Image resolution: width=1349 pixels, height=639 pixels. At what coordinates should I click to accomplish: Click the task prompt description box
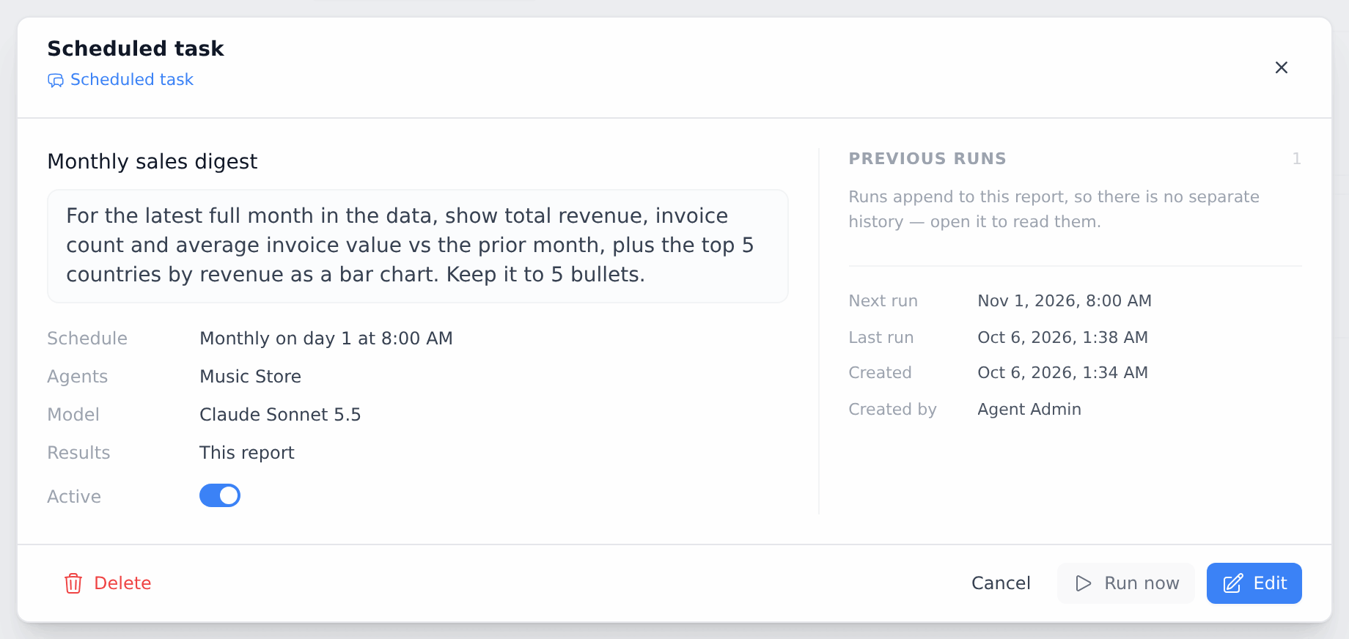click(x=418, y=246)
